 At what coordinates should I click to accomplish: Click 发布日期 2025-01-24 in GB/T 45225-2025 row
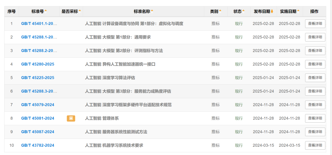tap(263, 78)
